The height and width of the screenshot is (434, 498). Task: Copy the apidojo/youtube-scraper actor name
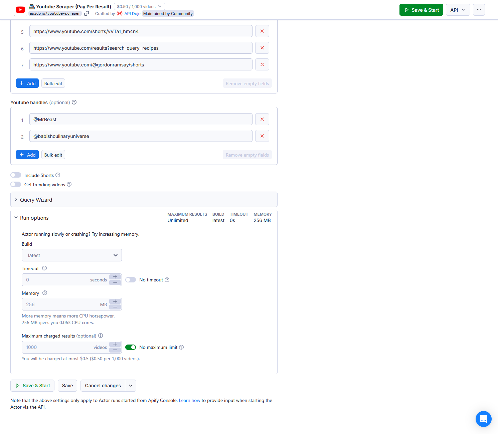click(x=87, y=13)
